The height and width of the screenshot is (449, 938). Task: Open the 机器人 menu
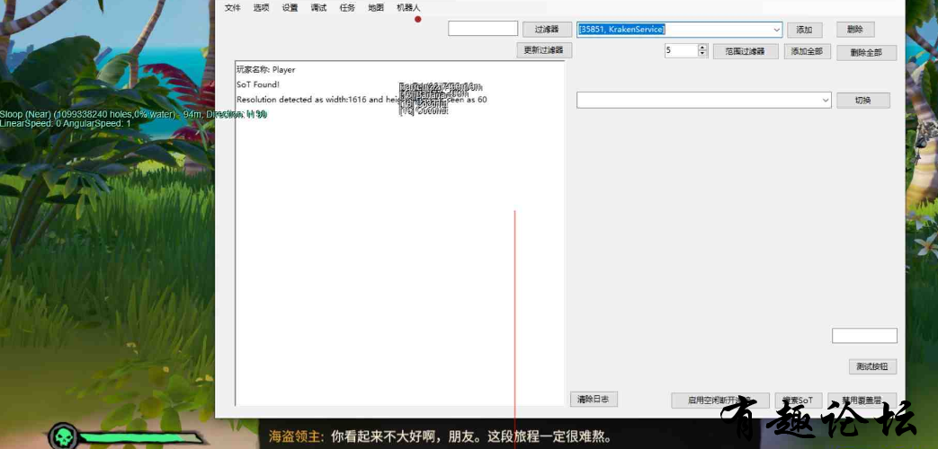(x=408, y=8)
